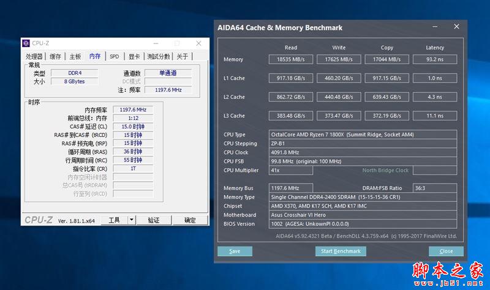Click the 工具 button in CPU-Z

pos(114,220)
